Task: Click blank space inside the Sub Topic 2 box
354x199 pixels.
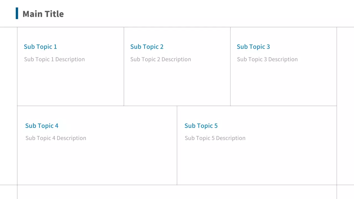Action: [x=177, y=86]
